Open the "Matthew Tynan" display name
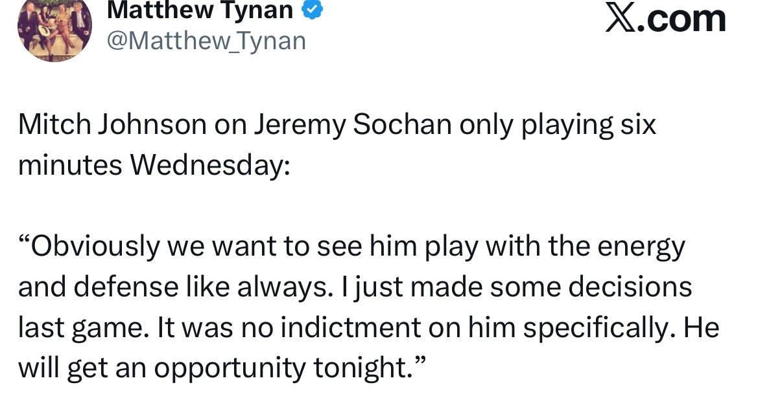The height and width of the screenshot is (409, 758). [199, 9]
